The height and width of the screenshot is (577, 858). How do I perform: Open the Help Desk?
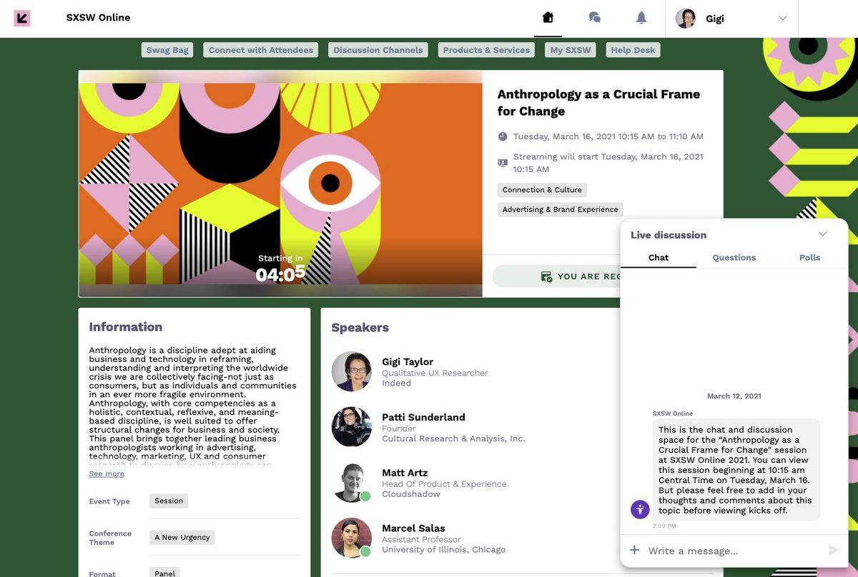point(633,50)
